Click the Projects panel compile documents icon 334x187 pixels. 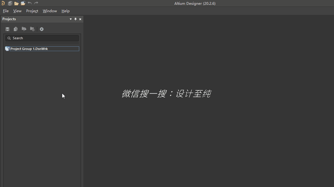click(15, 29)
